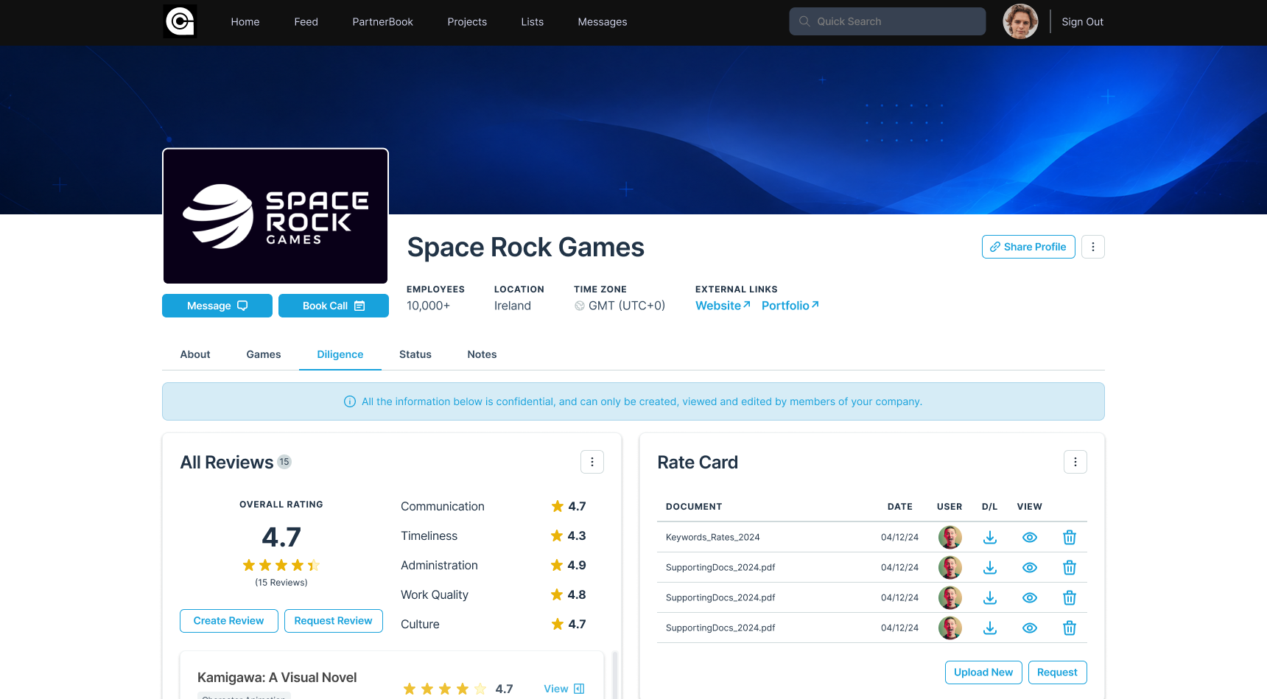Delete the Keywords_Rates_2024 document
This screenshot has height=699, width=1267.
click(x=1070, y=538)
